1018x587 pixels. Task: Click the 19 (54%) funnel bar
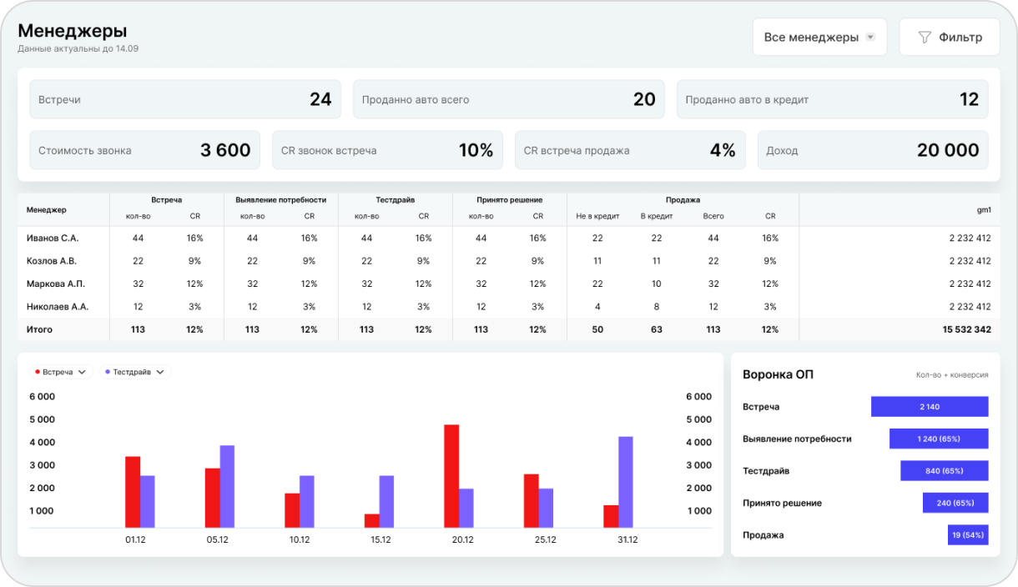(x=968, y=534)
